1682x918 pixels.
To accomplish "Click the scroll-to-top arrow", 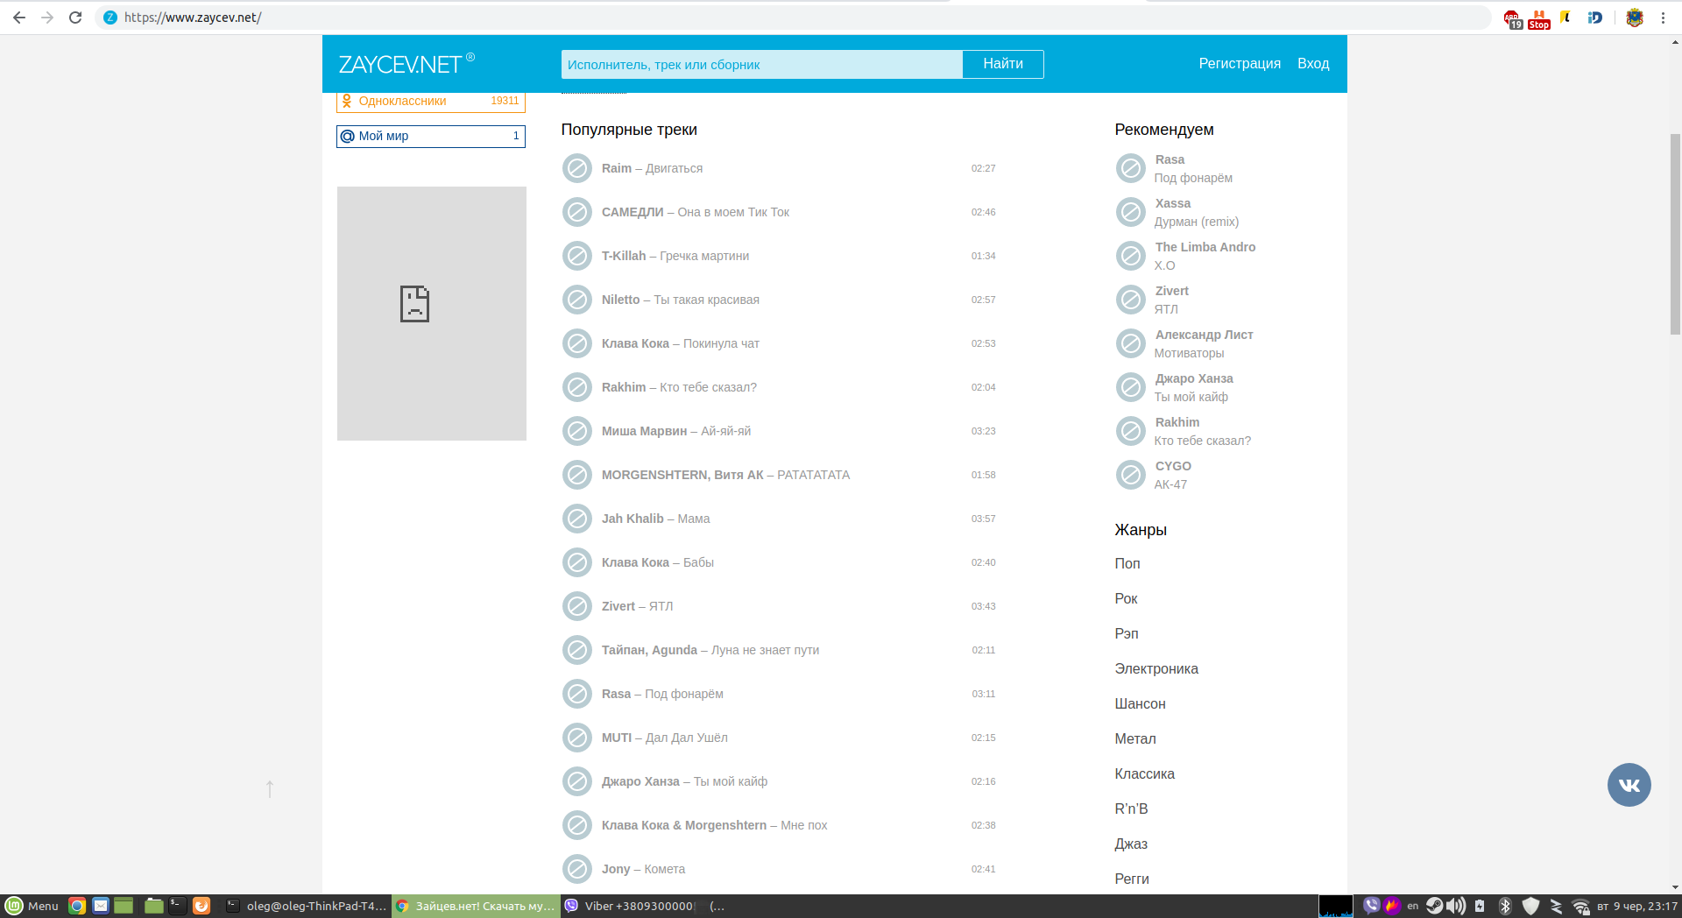I will [270, 789].
